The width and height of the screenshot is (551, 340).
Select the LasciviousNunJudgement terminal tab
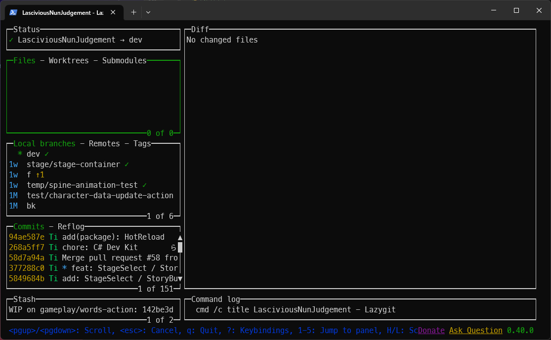[64, 12]
